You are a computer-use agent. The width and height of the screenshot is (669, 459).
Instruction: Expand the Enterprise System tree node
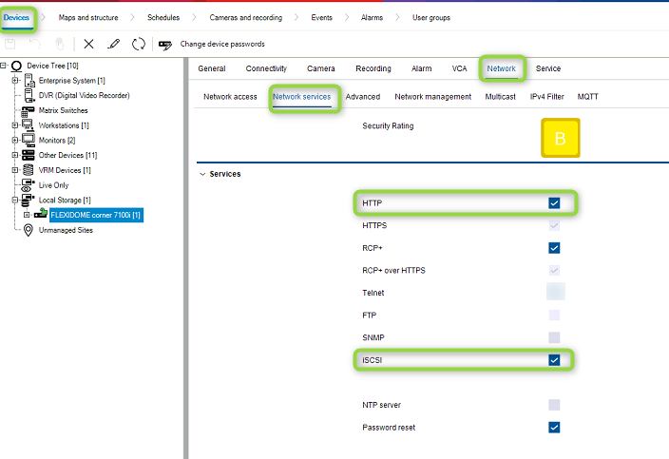tap(15, 81)
